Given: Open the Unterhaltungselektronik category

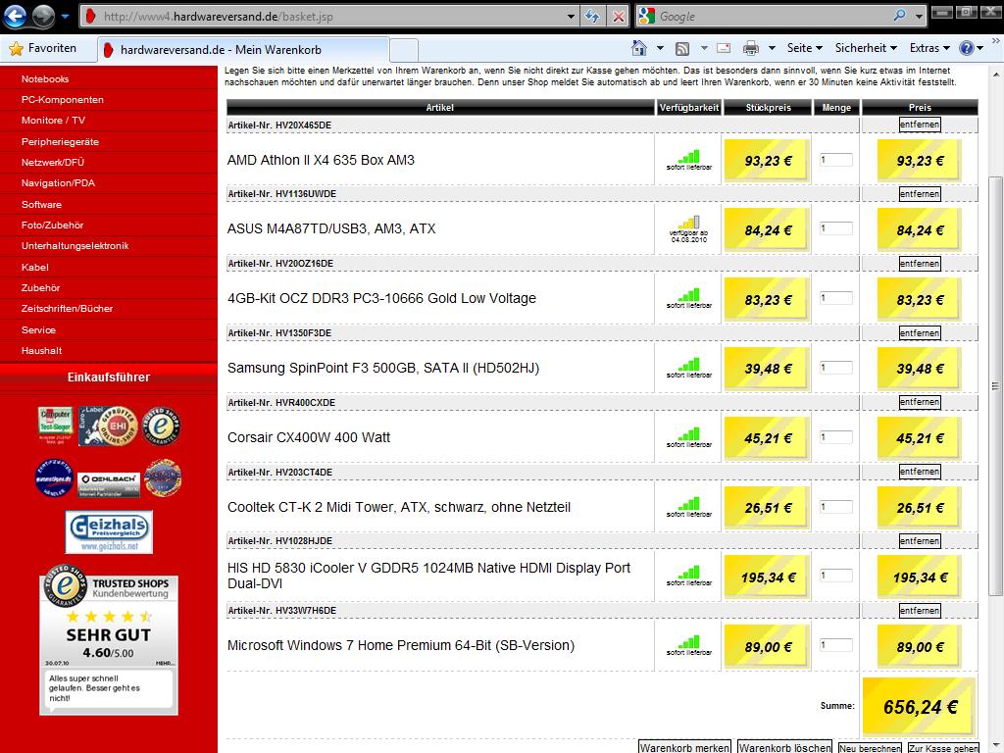Looking at the screenshot, I should click(75, 245).
